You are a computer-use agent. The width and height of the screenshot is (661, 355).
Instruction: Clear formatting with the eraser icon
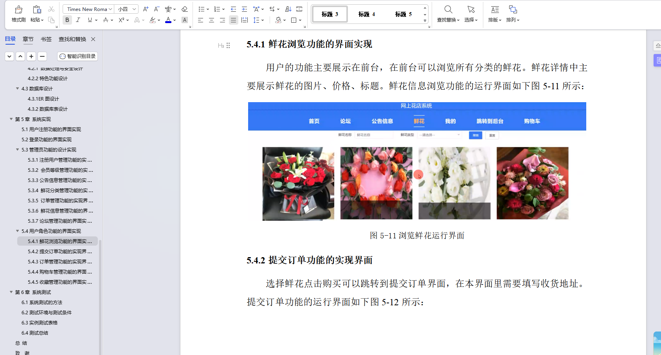[184, 9]
